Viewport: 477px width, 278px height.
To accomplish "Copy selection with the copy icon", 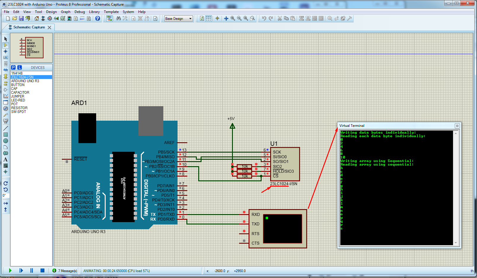I will point(286,18).
